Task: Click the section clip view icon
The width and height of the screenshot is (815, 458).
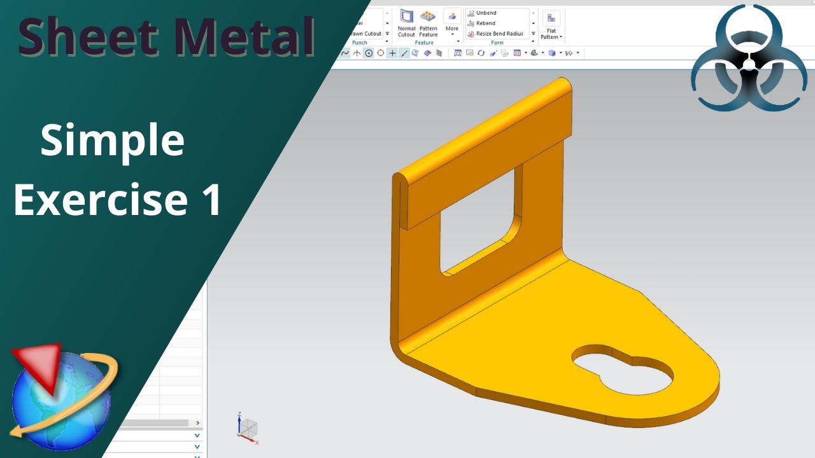Action: pyautogui.click(x=569, y=53)
